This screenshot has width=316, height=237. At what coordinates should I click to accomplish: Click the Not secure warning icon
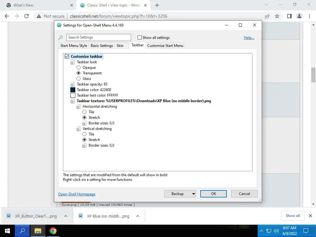coord(39,16)
